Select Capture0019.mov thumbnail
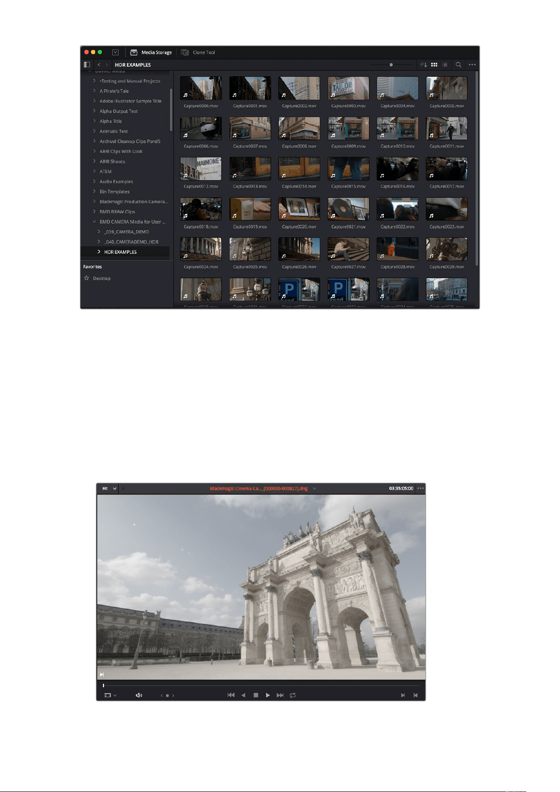The width and height of the screenshot is (560, 792). click(250, 209)
